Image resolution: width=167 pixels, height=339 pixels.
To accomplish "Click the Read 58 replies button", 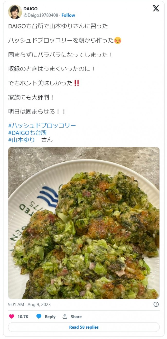I will tap(84, 327).
